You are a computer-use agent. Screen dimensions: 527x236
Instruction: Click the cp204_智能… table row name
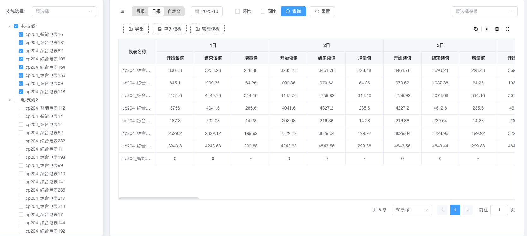(136, 158)
